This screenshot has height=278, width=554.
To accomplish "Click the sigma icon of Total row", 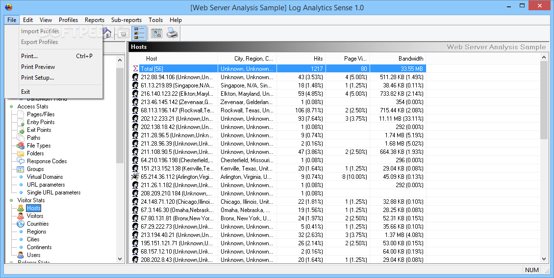I will [x=135, y=68].
